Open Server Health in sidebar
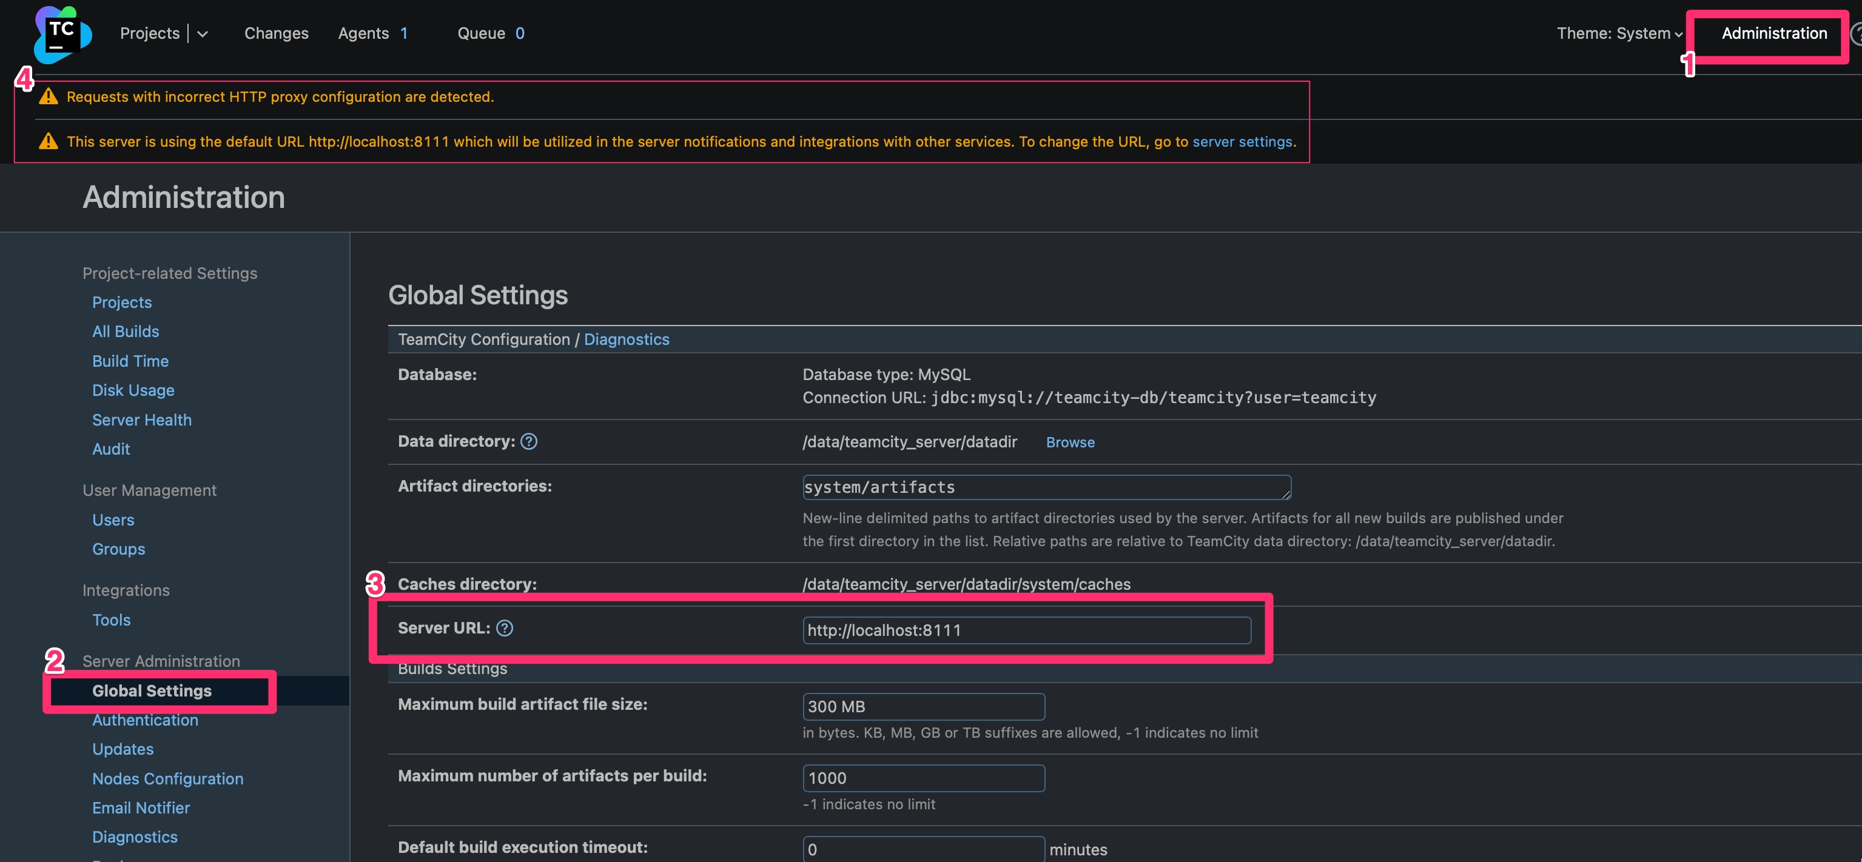 (x=142, y=420)
